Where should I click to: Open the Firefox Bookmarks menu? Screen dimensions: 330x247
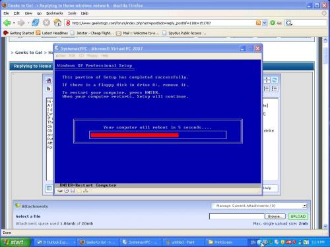coord(54,13)
